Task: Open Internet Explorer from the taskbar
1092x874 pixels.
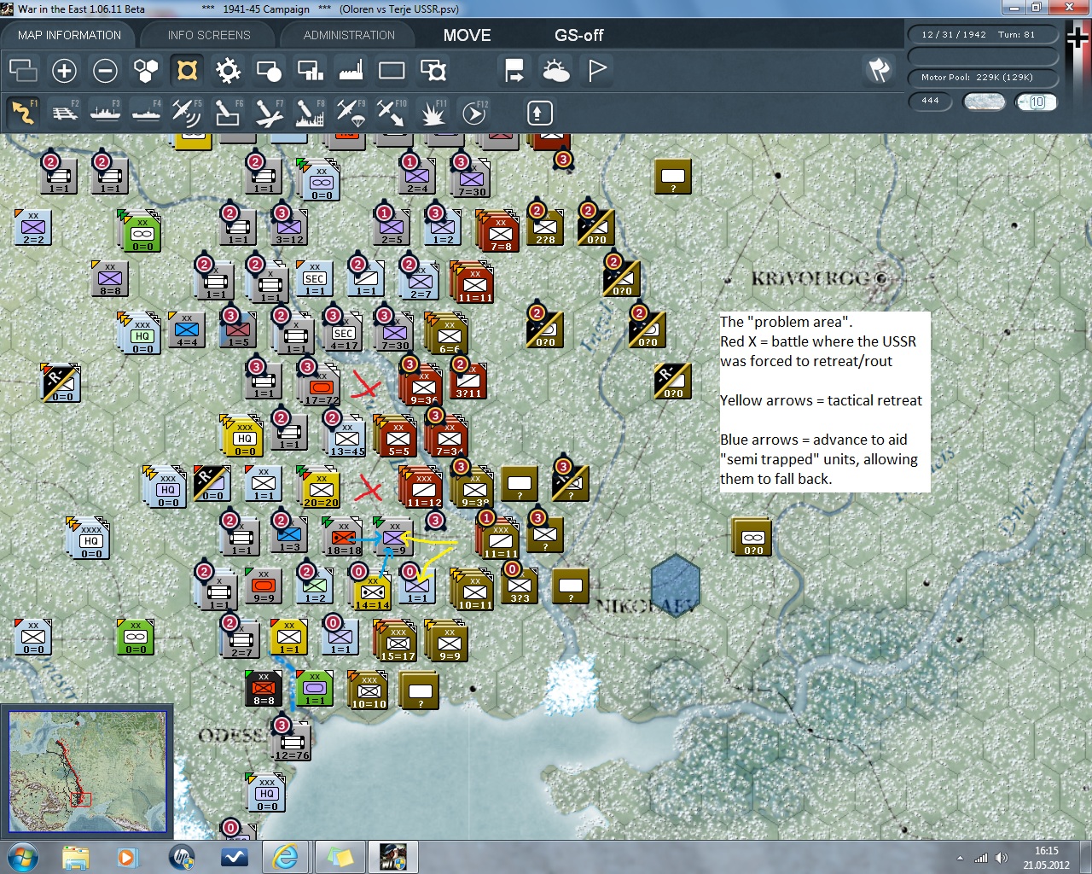Action: [x=284, y=856]
